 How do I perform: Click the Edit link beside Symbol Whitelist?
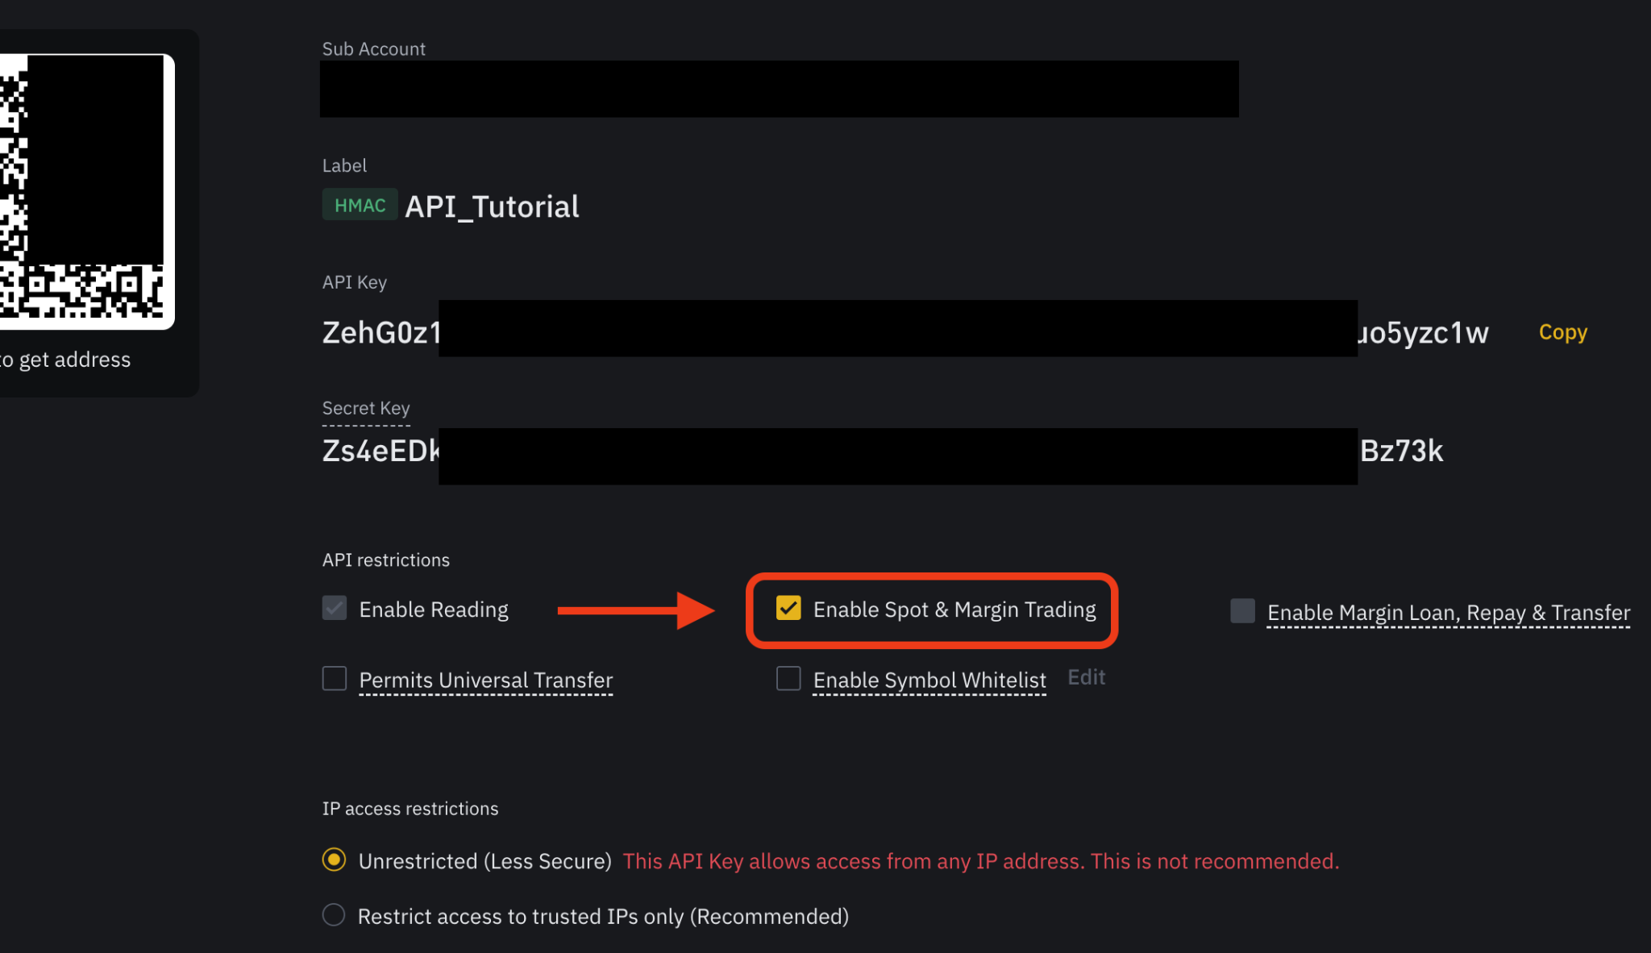[1086, 676]
